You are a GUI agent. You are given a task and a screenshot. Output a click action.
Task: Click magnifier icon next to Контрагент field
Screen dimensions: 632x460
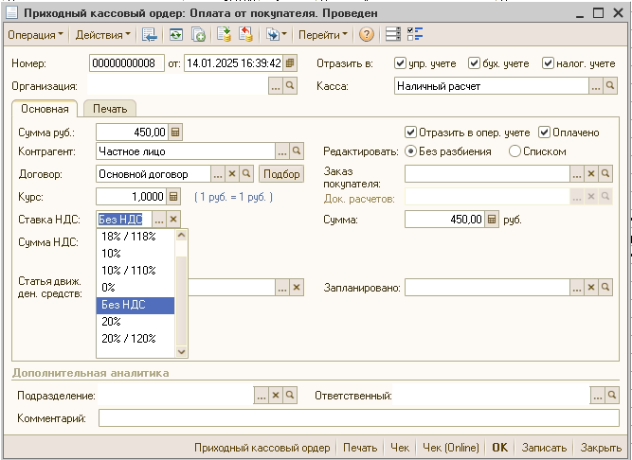(x=296, y=150)
